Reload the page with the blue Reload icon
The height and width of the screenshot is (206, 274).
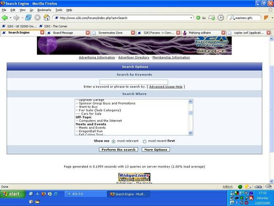[x=28, y=18]
